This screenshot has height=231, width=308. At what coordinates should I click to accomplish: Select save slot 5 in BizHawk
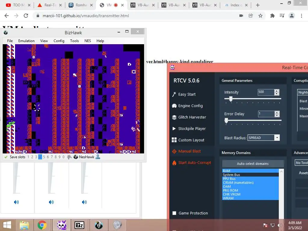click(x=44, y=157)
